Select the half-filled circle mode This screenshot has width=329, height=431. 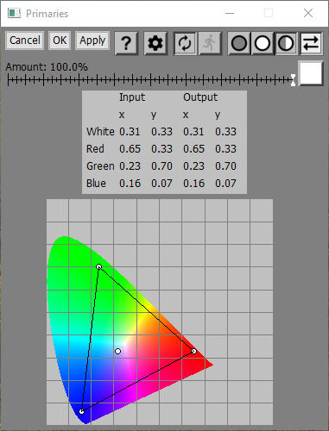click(286, 43)
